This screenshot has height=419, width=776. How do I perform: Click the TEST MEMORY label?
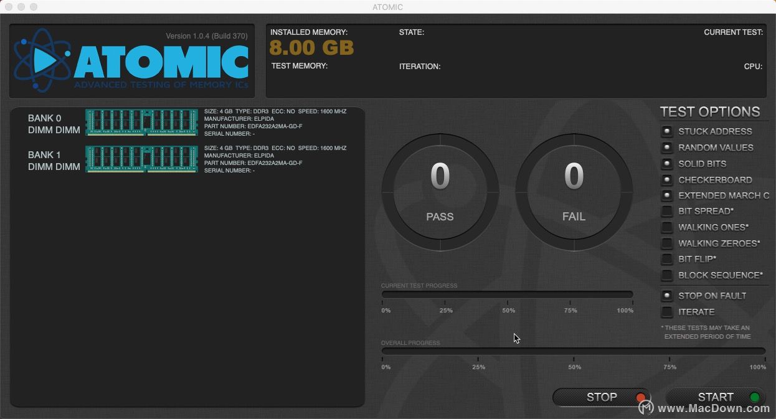[x=300, y=66]
